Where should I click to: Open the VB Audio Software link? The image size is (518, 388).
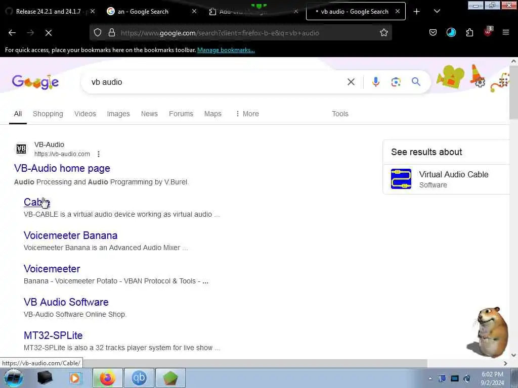[66, 302]
